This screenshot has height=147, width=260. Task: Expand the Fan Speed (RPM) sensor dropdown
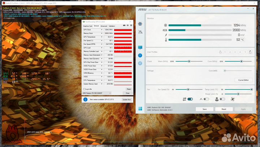coord(101,44)
